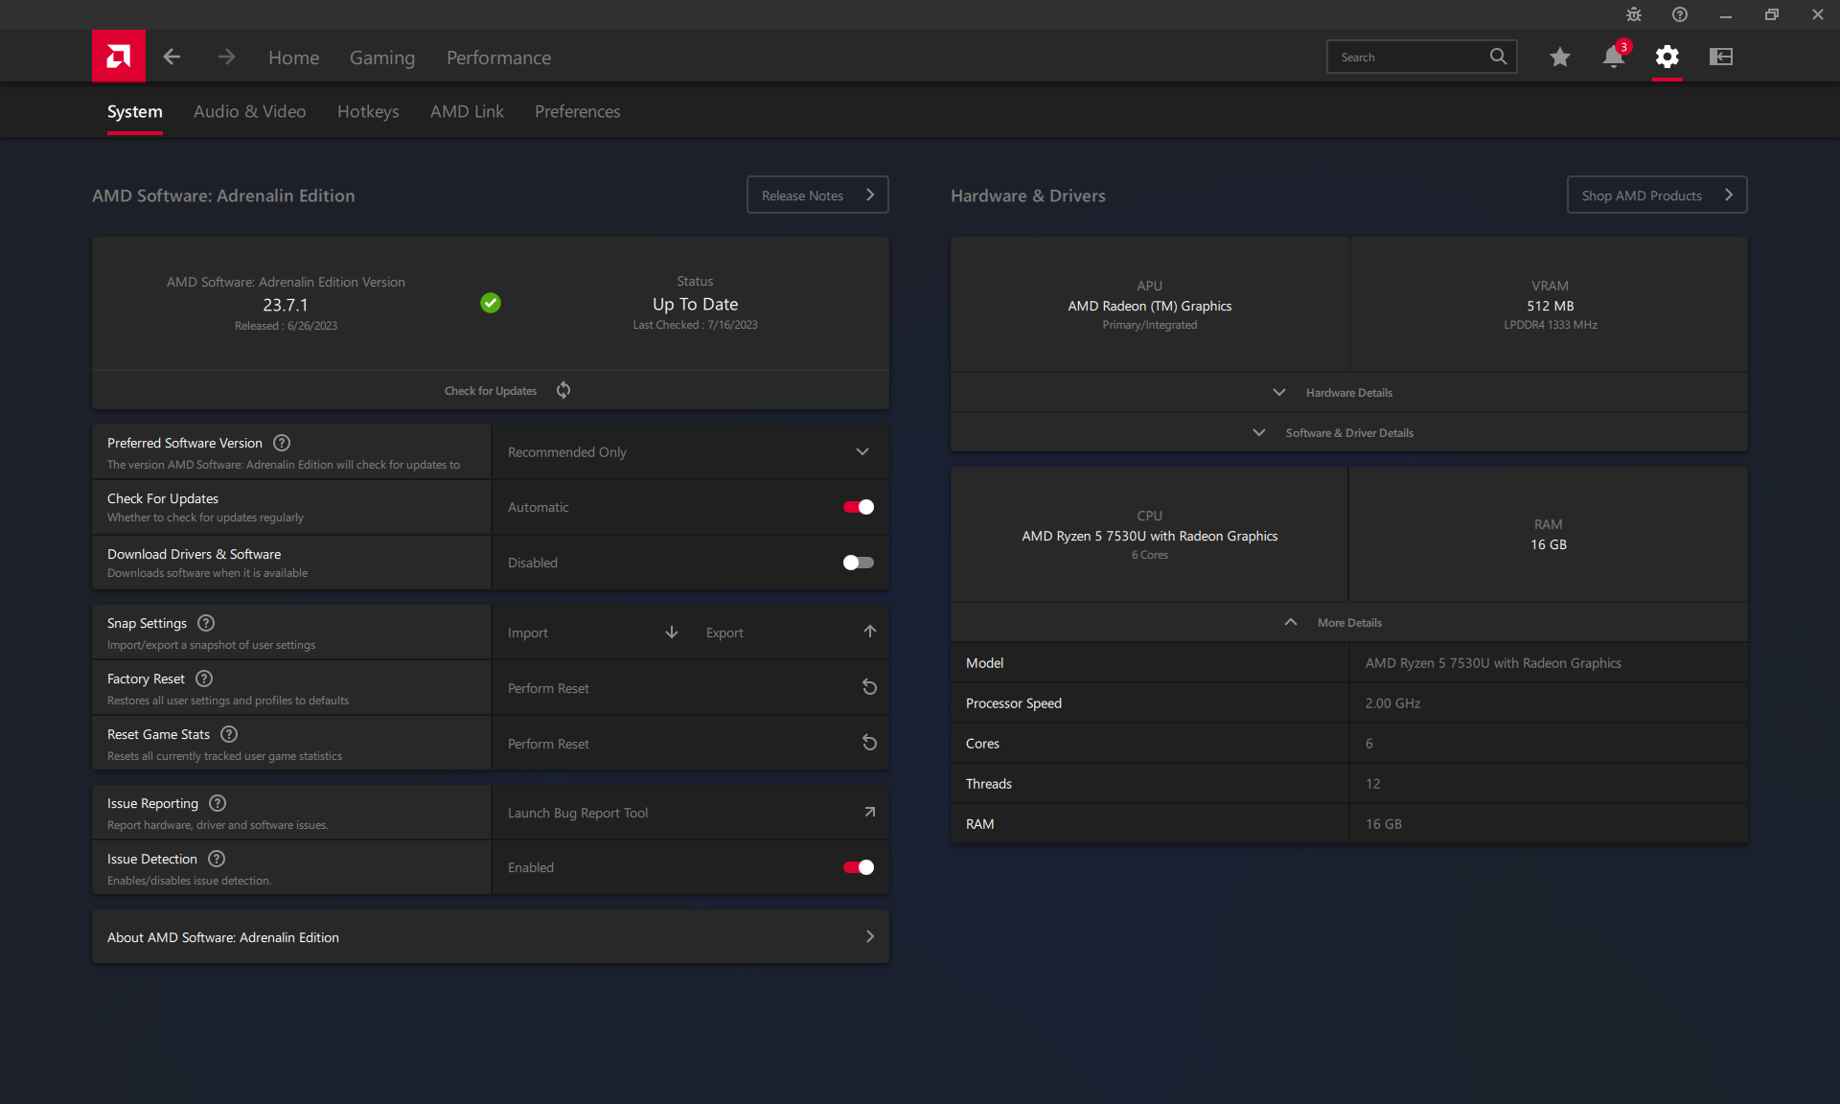
Task: Go back with the left arrow icon
Action: tap(172, 57)
